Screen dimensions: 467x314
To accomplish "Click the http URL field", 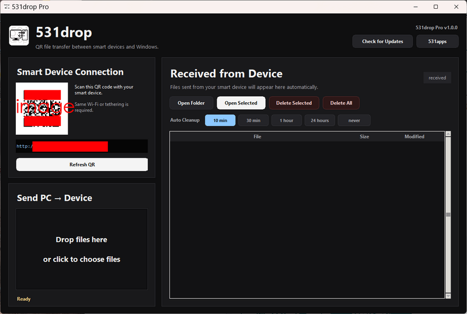I will (x=82, y=146).
